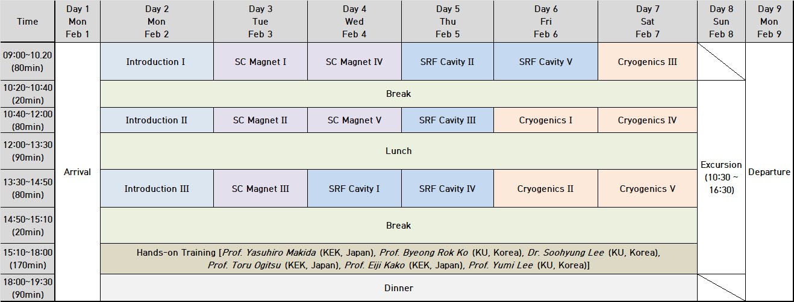The image size is (794, 302).
Task: Select the Day 5 Thu Feb 5 header
Action: (x=448, y=22)
